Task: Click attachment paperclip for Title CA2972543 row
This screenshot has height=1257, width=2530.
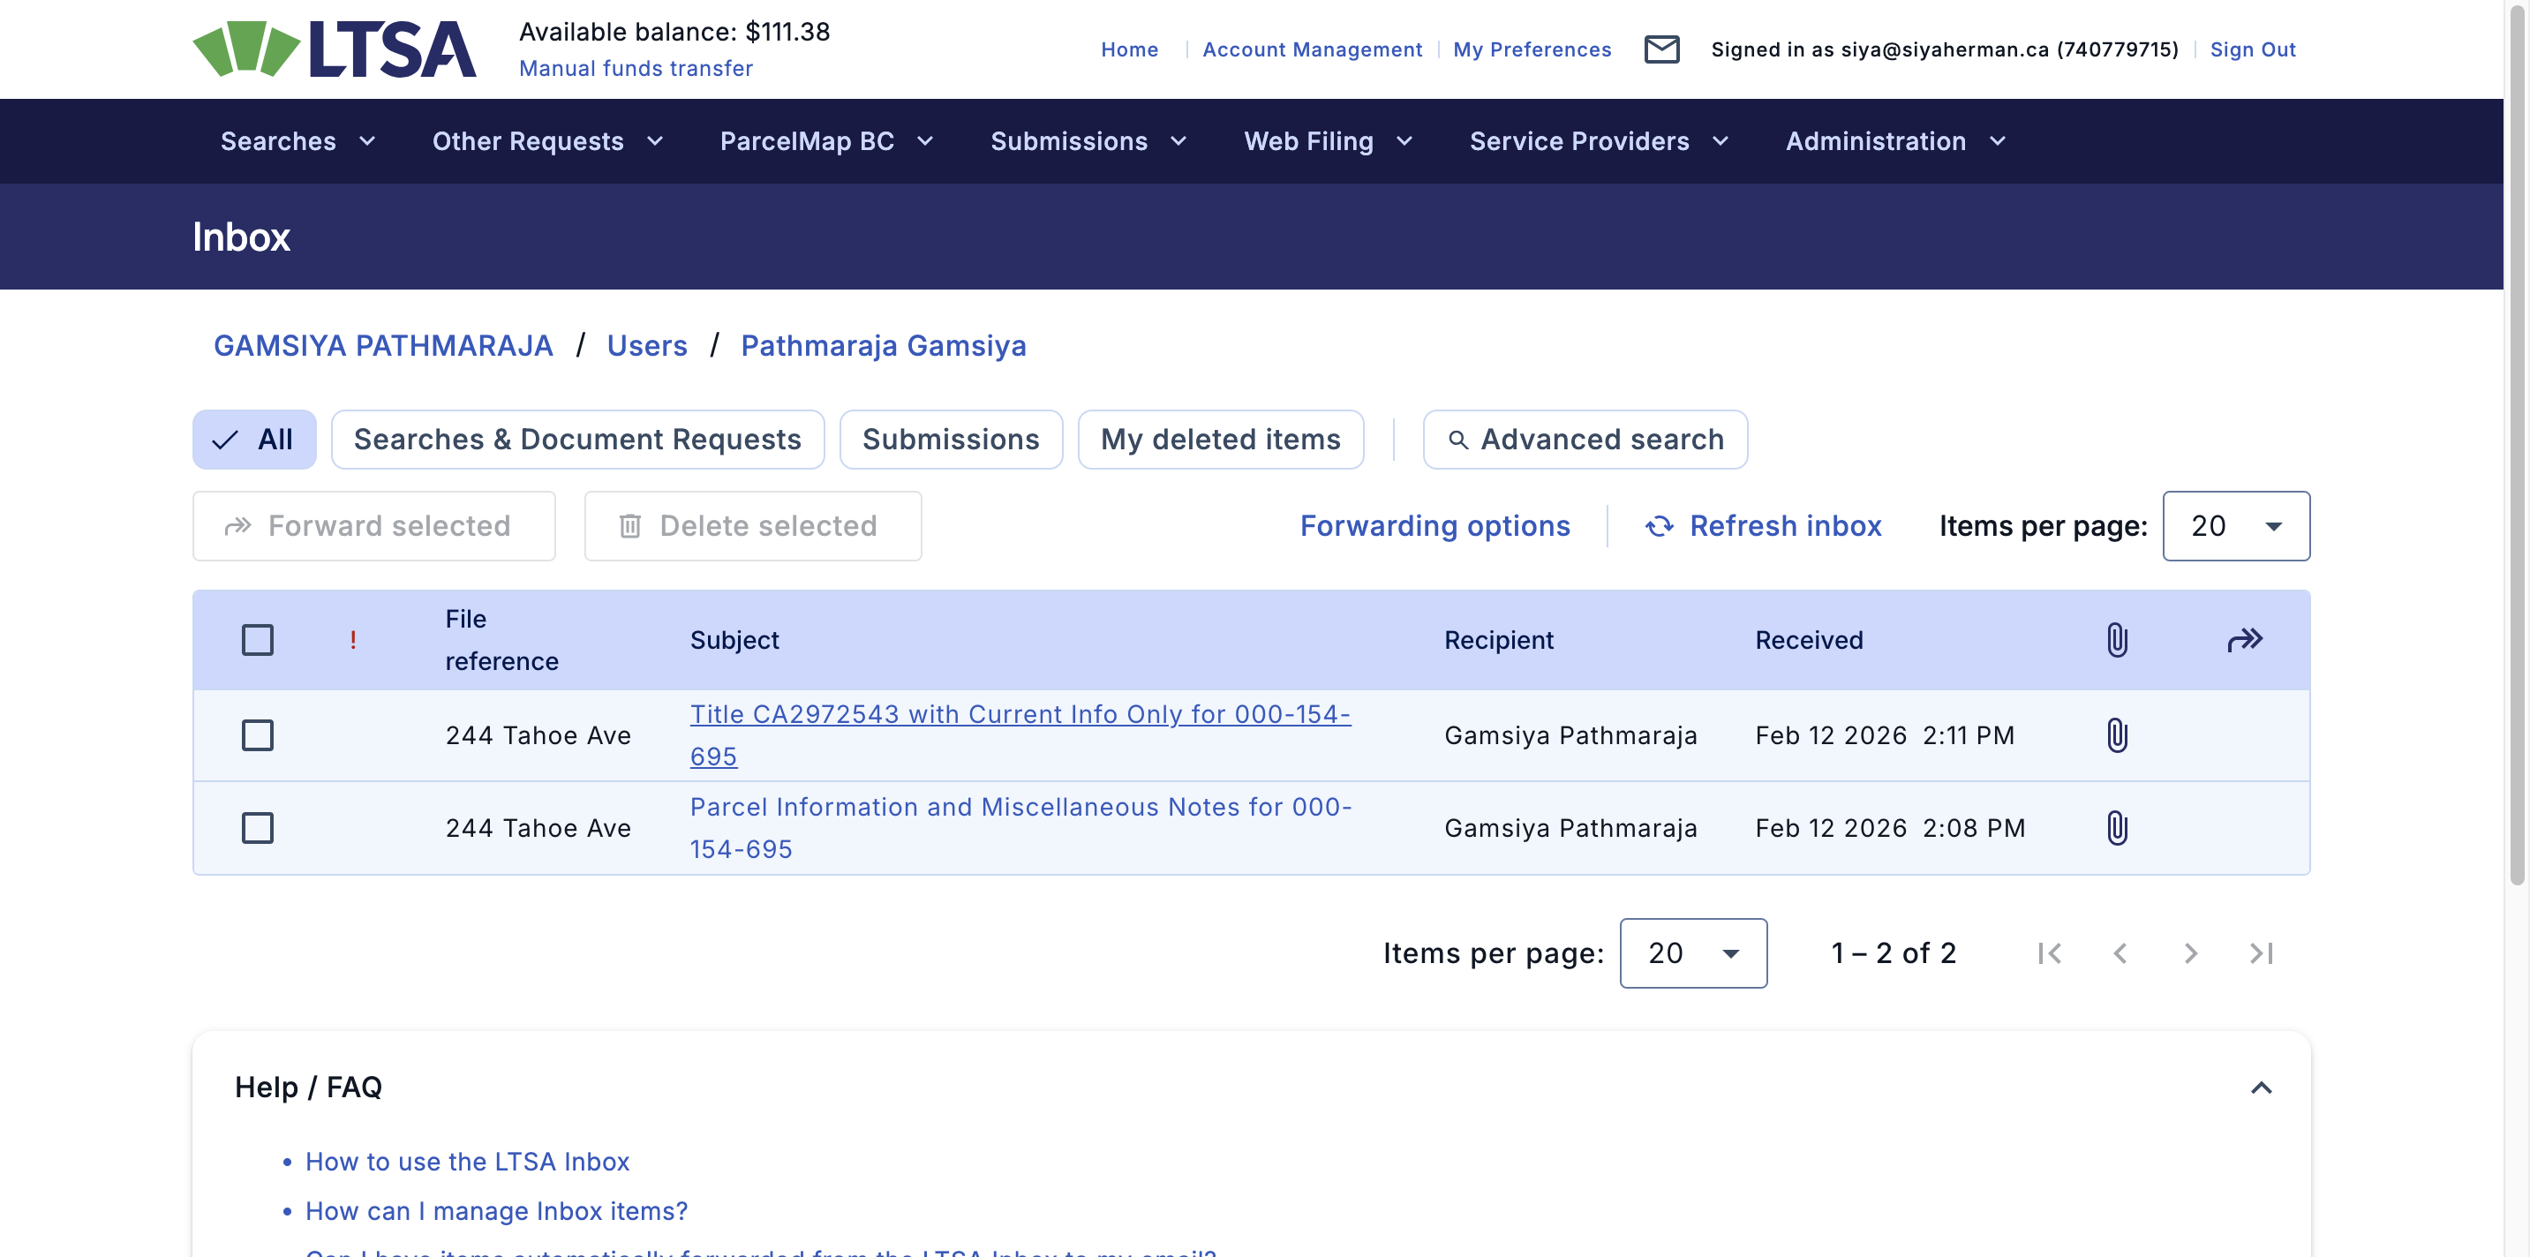Action: pos(2117,735)
